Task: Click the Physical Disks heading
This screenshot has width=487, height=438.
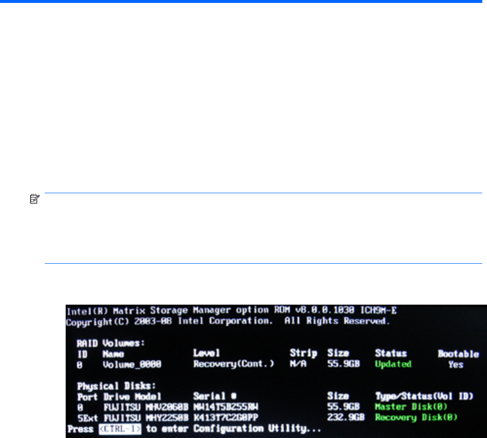Action: tap(116, 386)
